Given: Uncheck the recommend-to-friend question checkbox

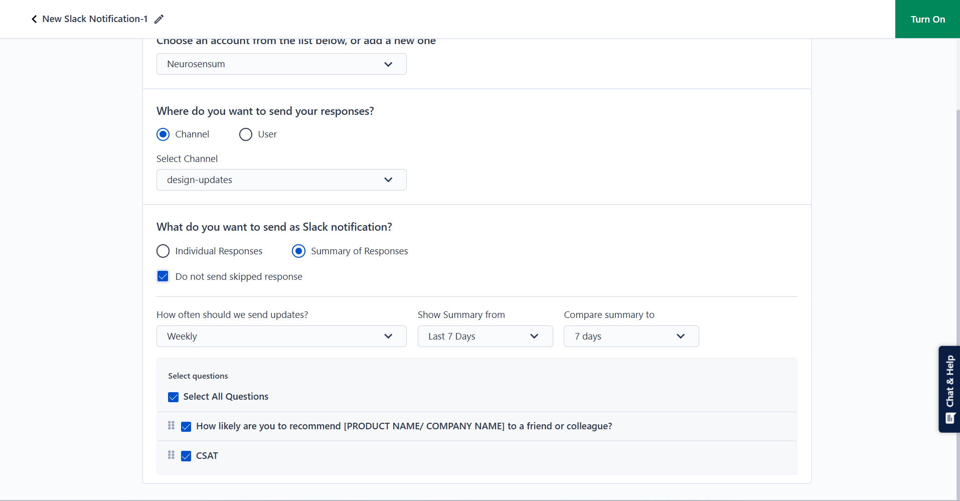Looking at the screenshot, I should (x=186, y=427).
